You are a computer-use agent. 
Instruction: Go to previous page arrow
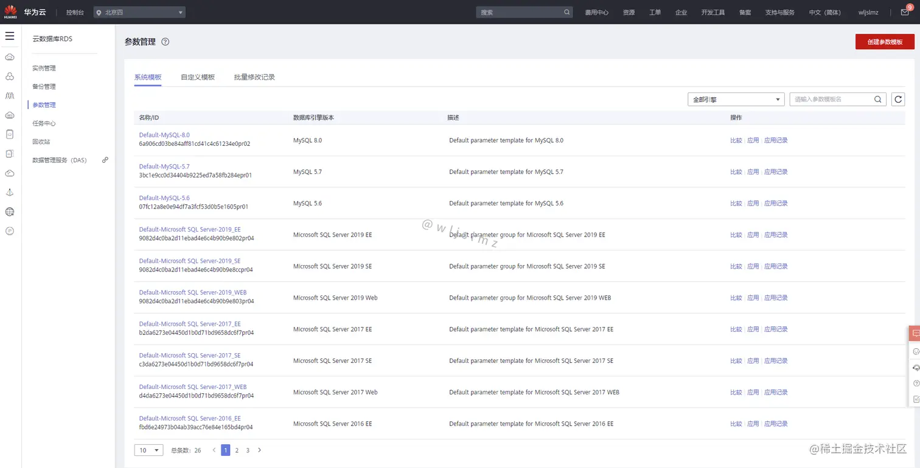pyautogui.click(x=214, y=450)
